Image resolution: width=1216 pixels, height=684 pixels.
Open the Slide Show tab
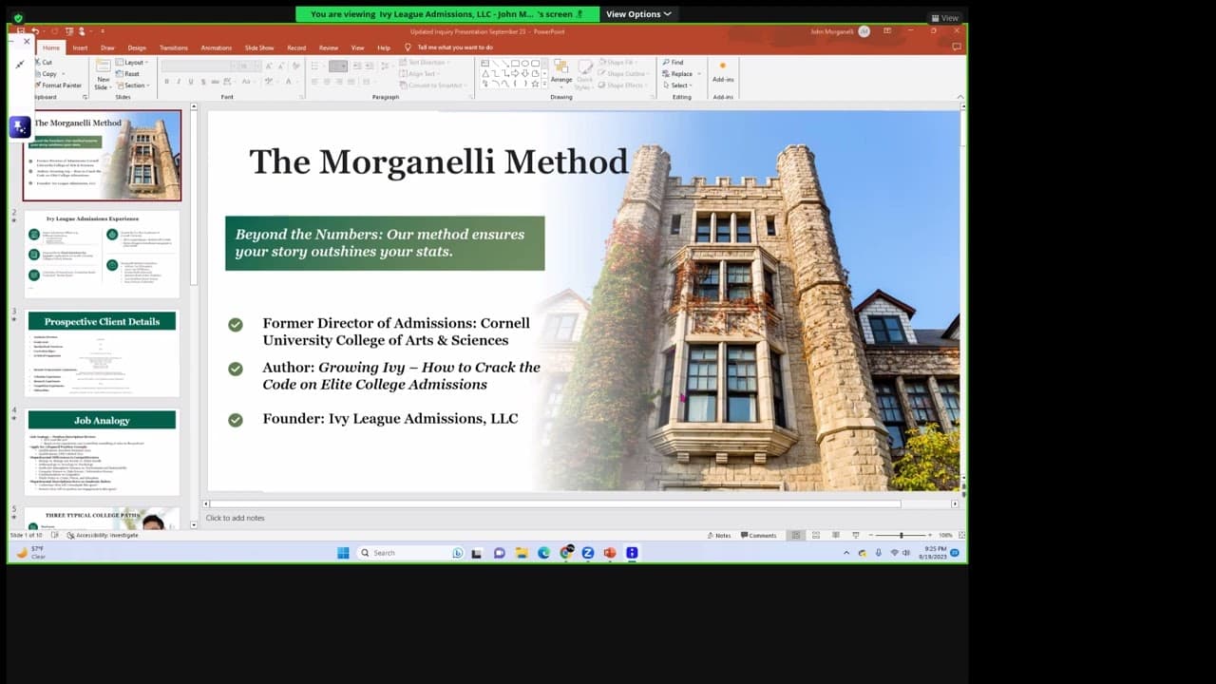(259, 47)
